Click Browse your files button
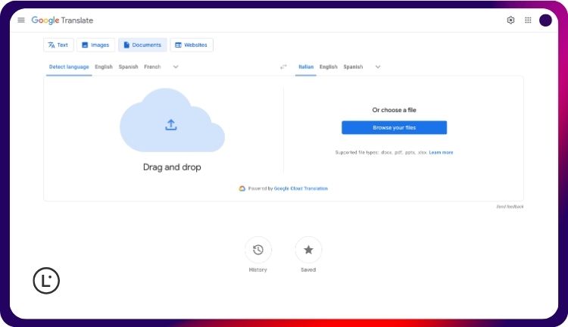This screenshot has width=568, height=327. (x=394, y=128)
